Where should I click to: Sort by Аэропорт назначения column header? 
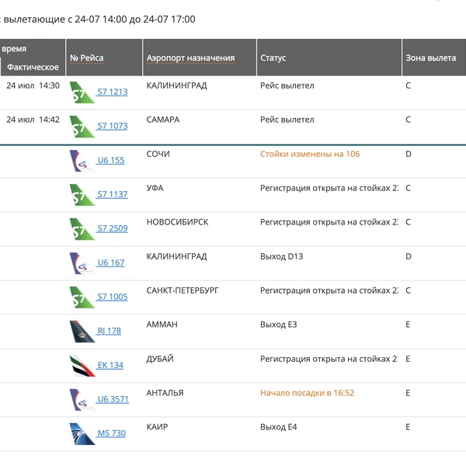(190, 58)
